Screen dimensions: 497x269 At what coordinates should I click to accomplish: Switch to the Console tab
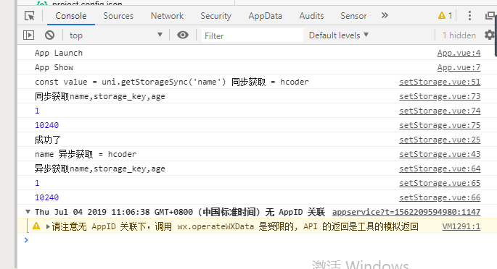click(x=71, y=16)
